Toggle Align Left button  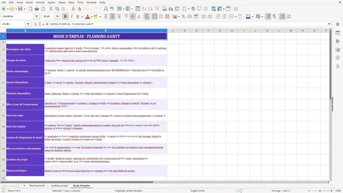(x=106, y=17)
